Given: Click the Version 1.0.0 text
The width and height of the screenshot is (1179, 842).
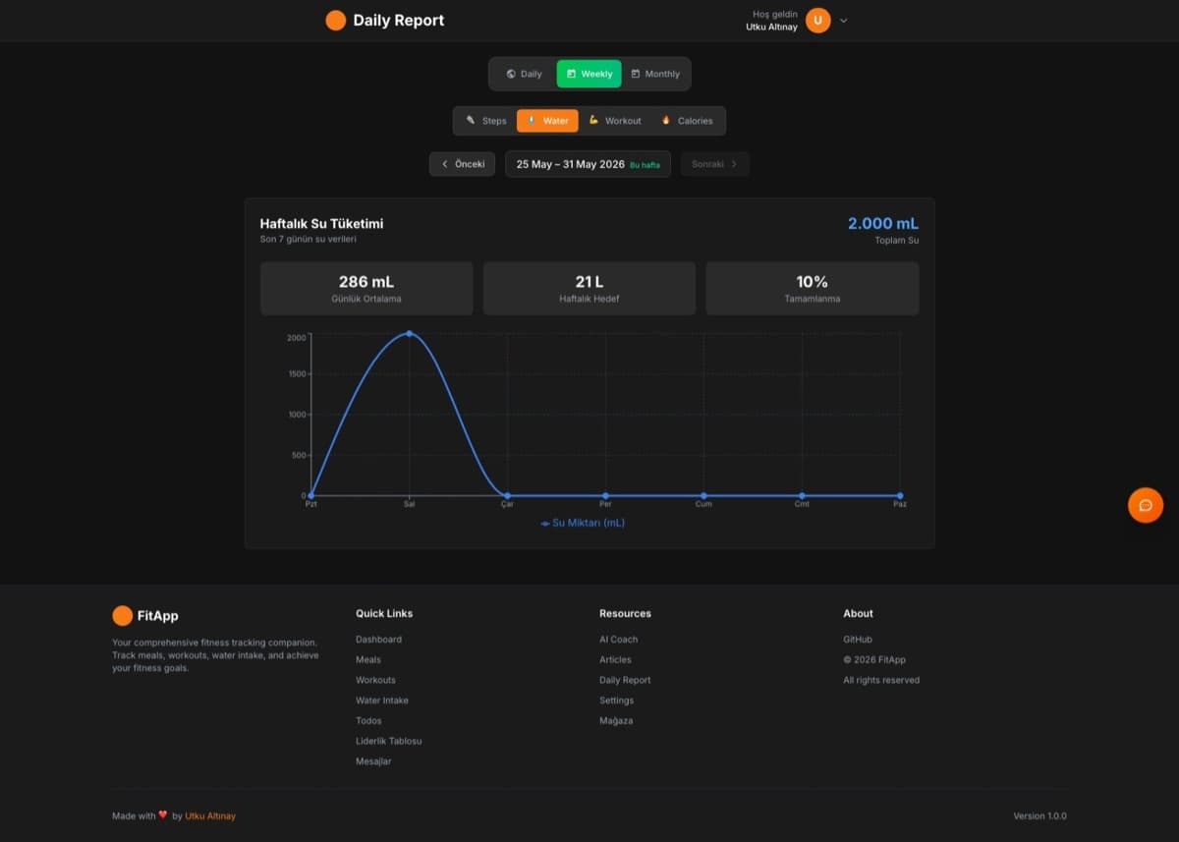Looking at the screenshot, I should (1039, 816).
